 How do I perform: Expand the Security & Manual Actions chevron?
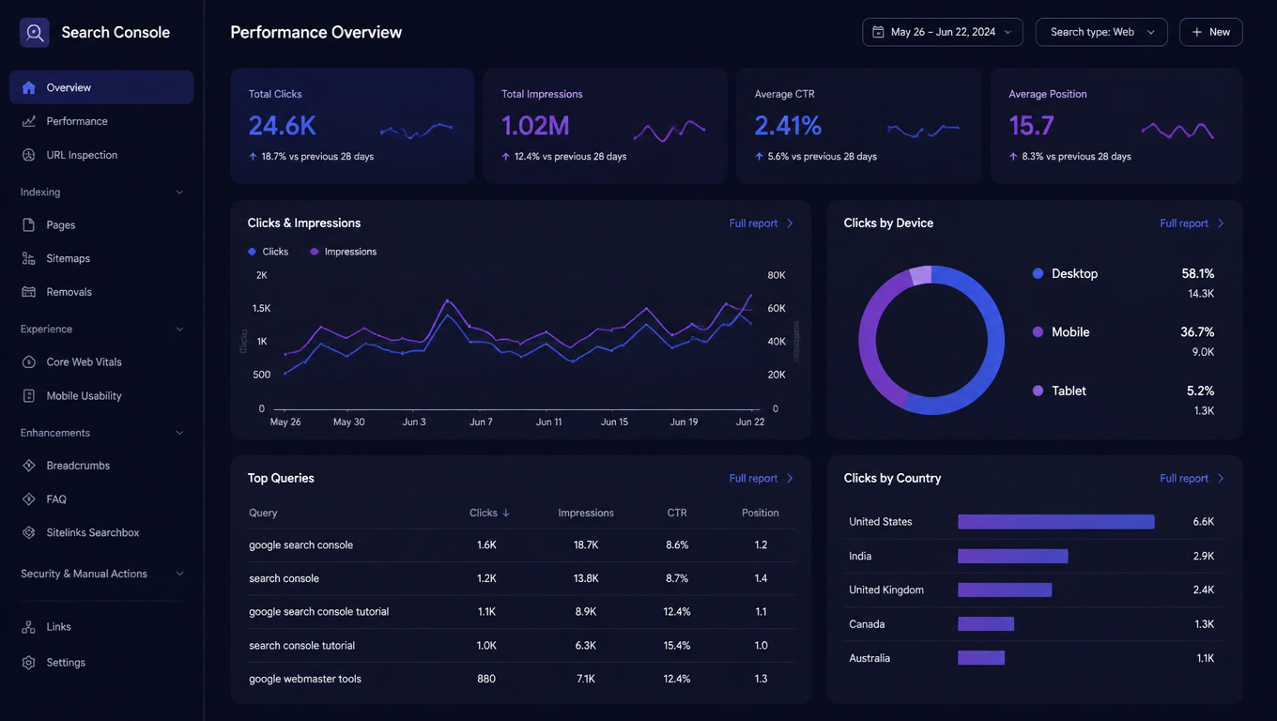[179, 574]
